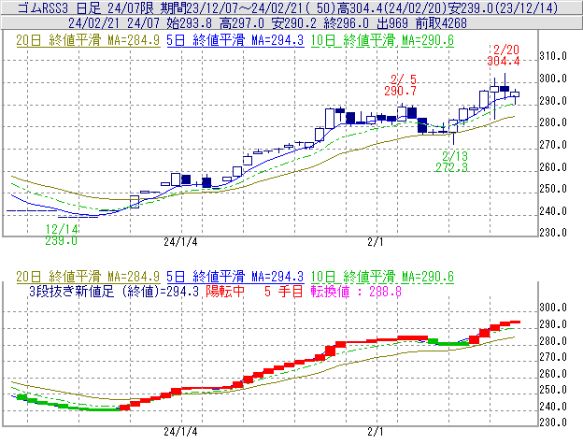Click the red 5 手目 count text
This screenshot has width=583, height=444.
(284, 291)
